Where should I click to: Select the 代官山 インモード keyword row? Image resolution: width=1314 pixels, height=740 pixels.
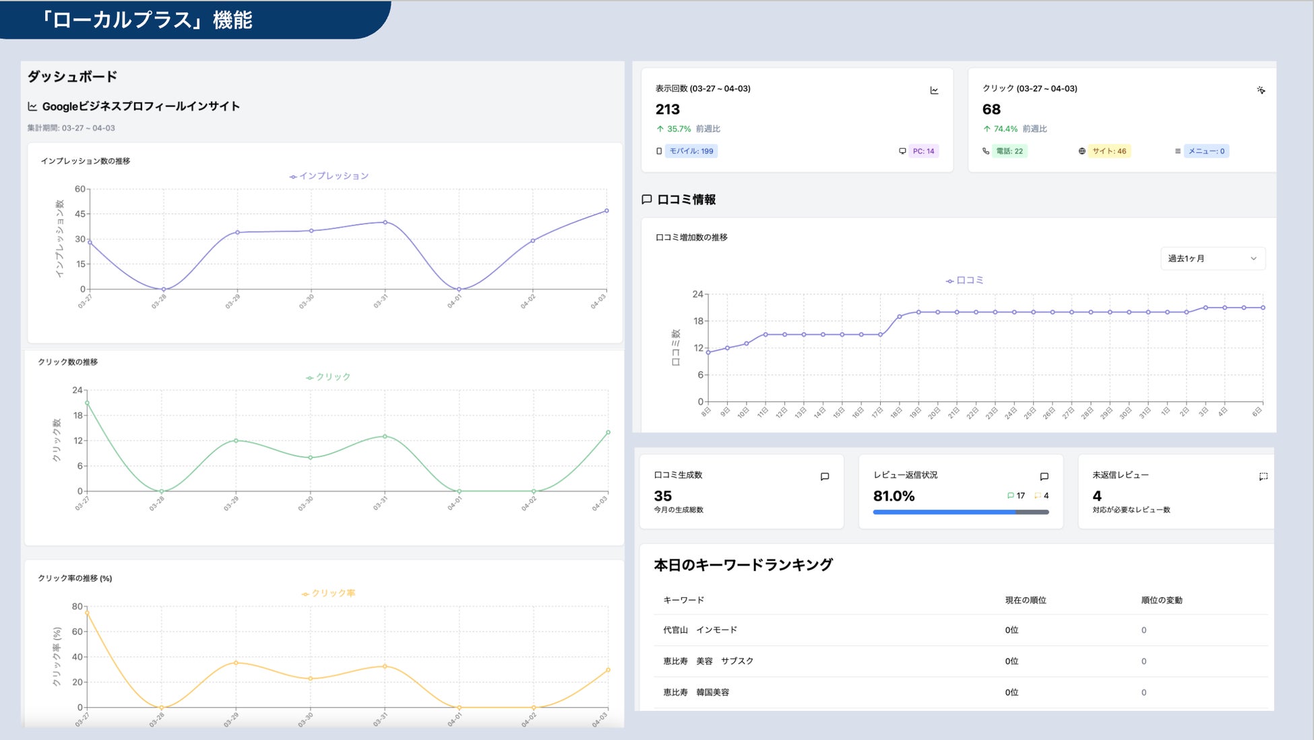[x=961, y=630]
